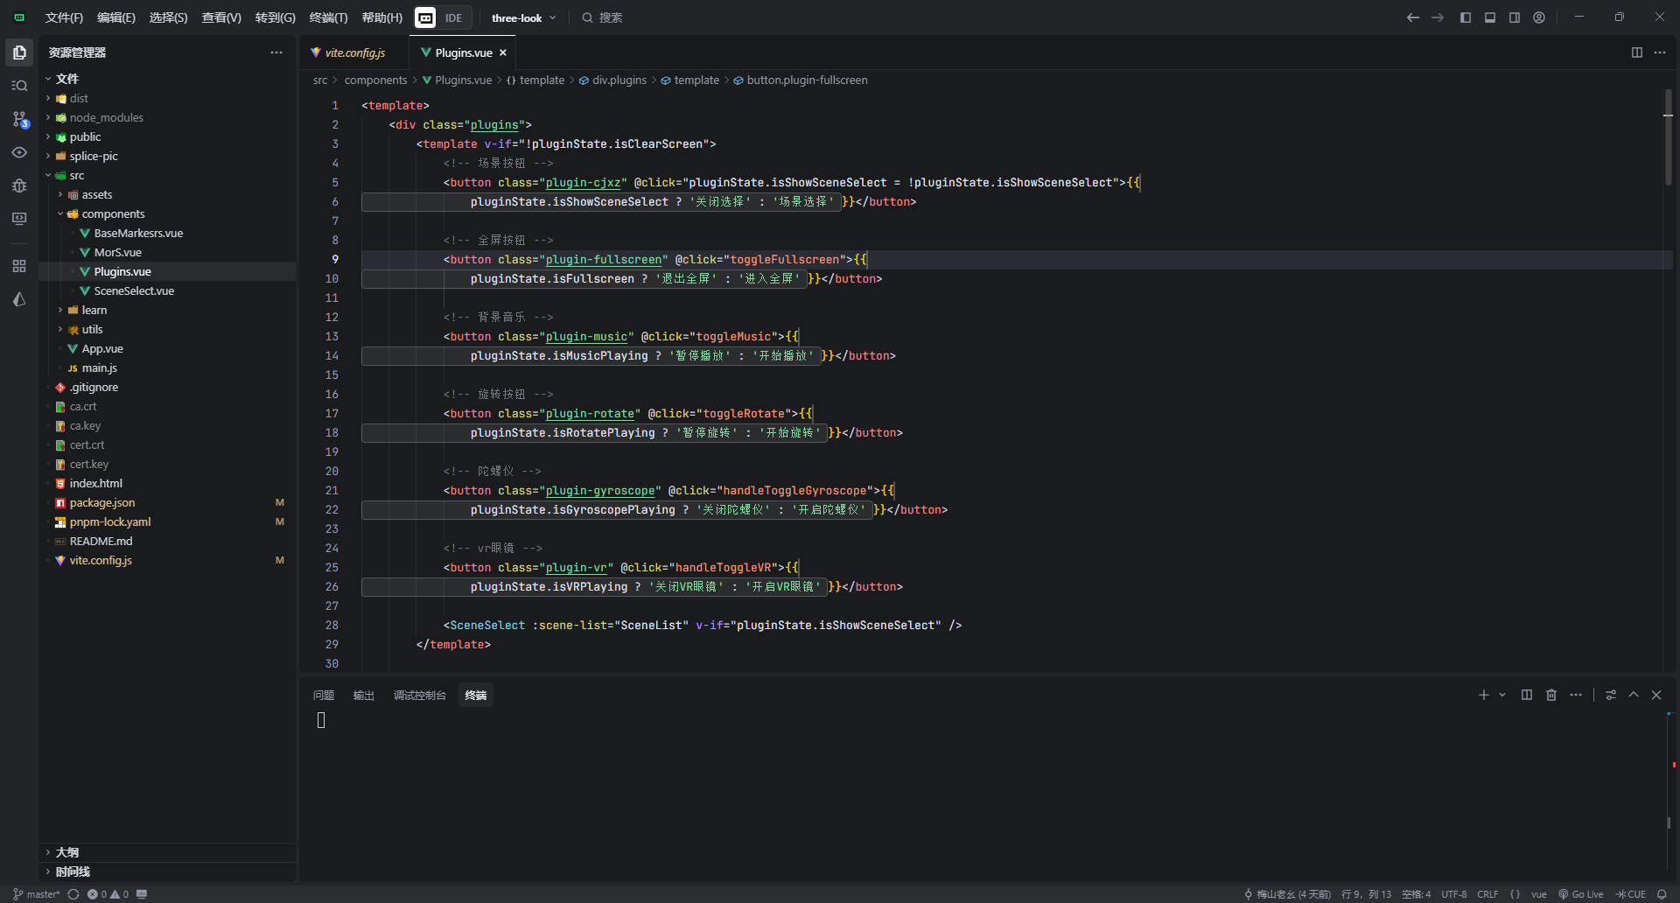Open the 终端 menu
This screenshot has width=1680, height=903.
(x=328, y=17)
